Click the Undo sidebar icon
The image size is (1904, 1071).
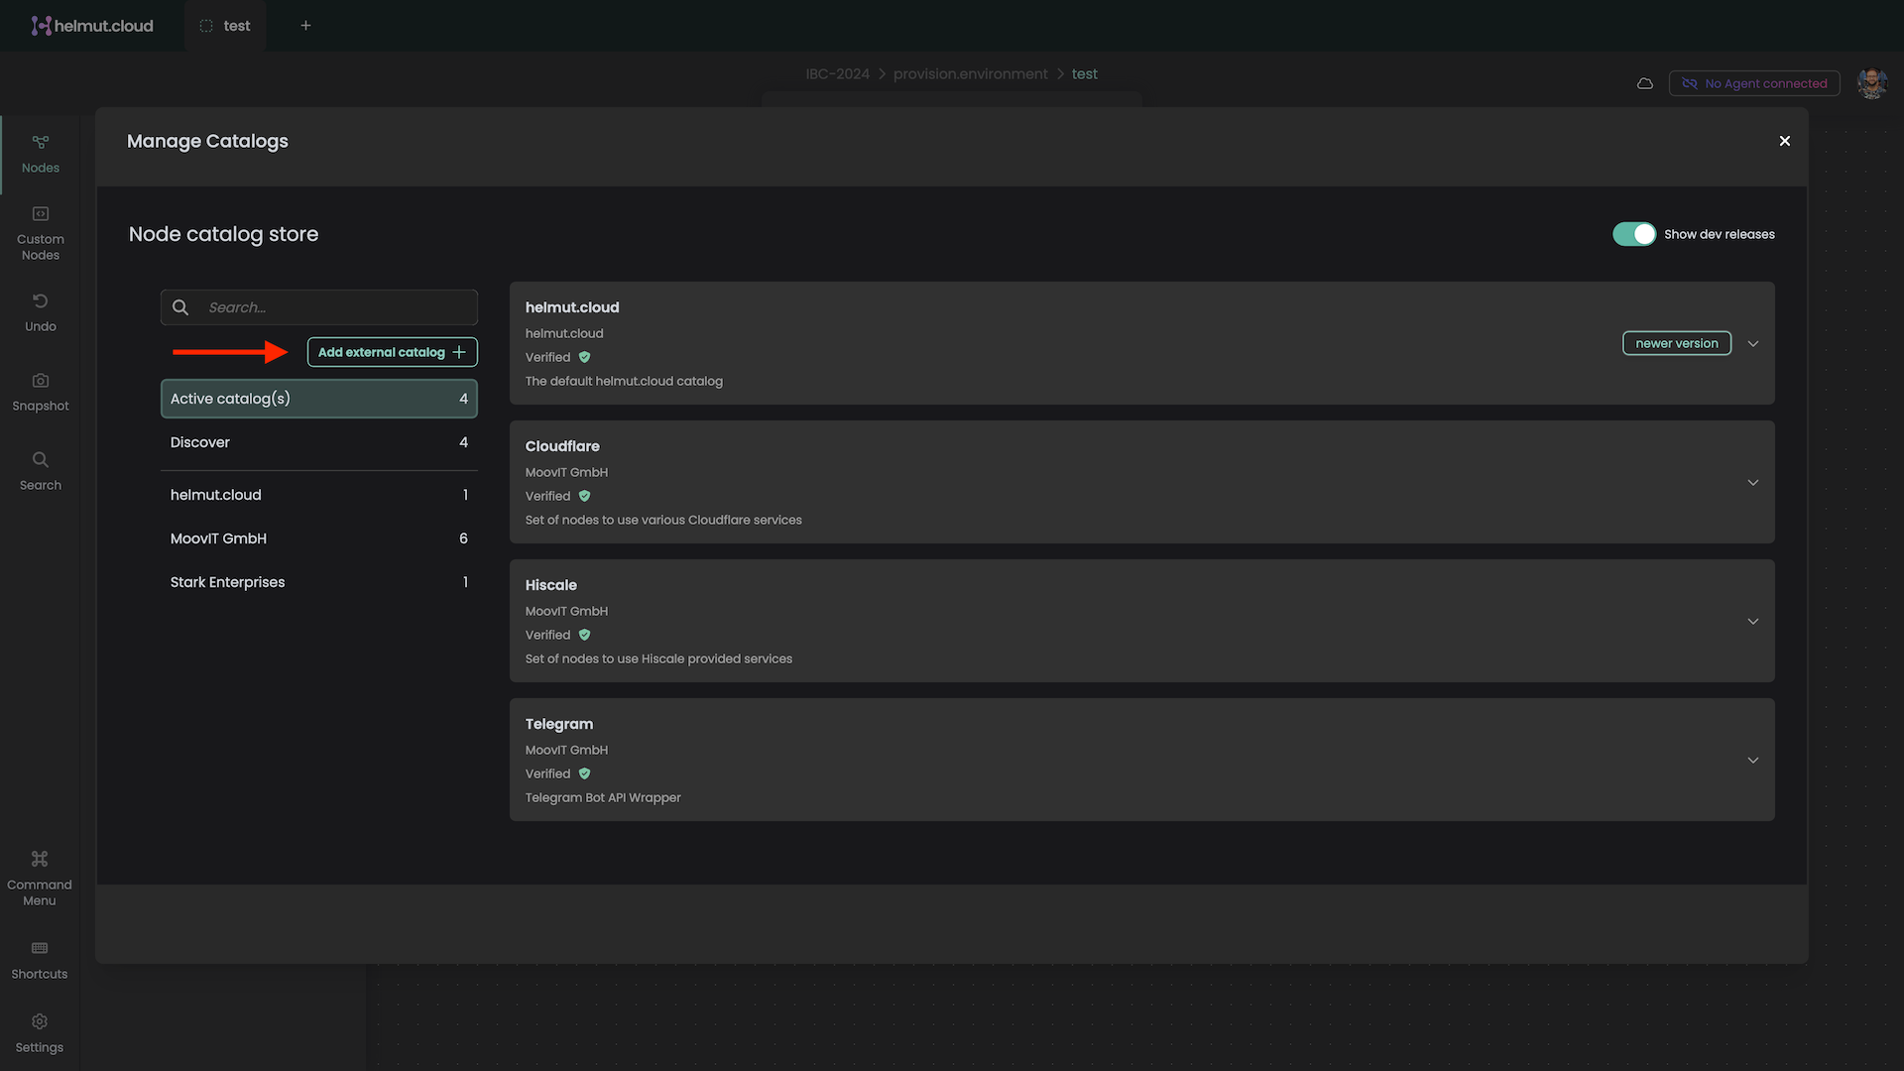coord(40,311)
